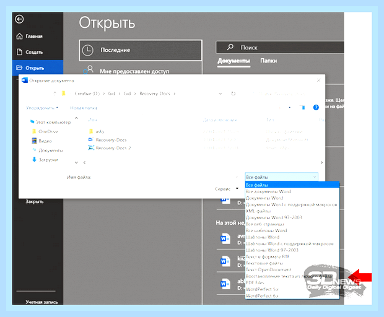Open the Упорядочить dropdown menu
Image resolution: width=384 pixels, height=317 pixels.
(x=42, y=108)
